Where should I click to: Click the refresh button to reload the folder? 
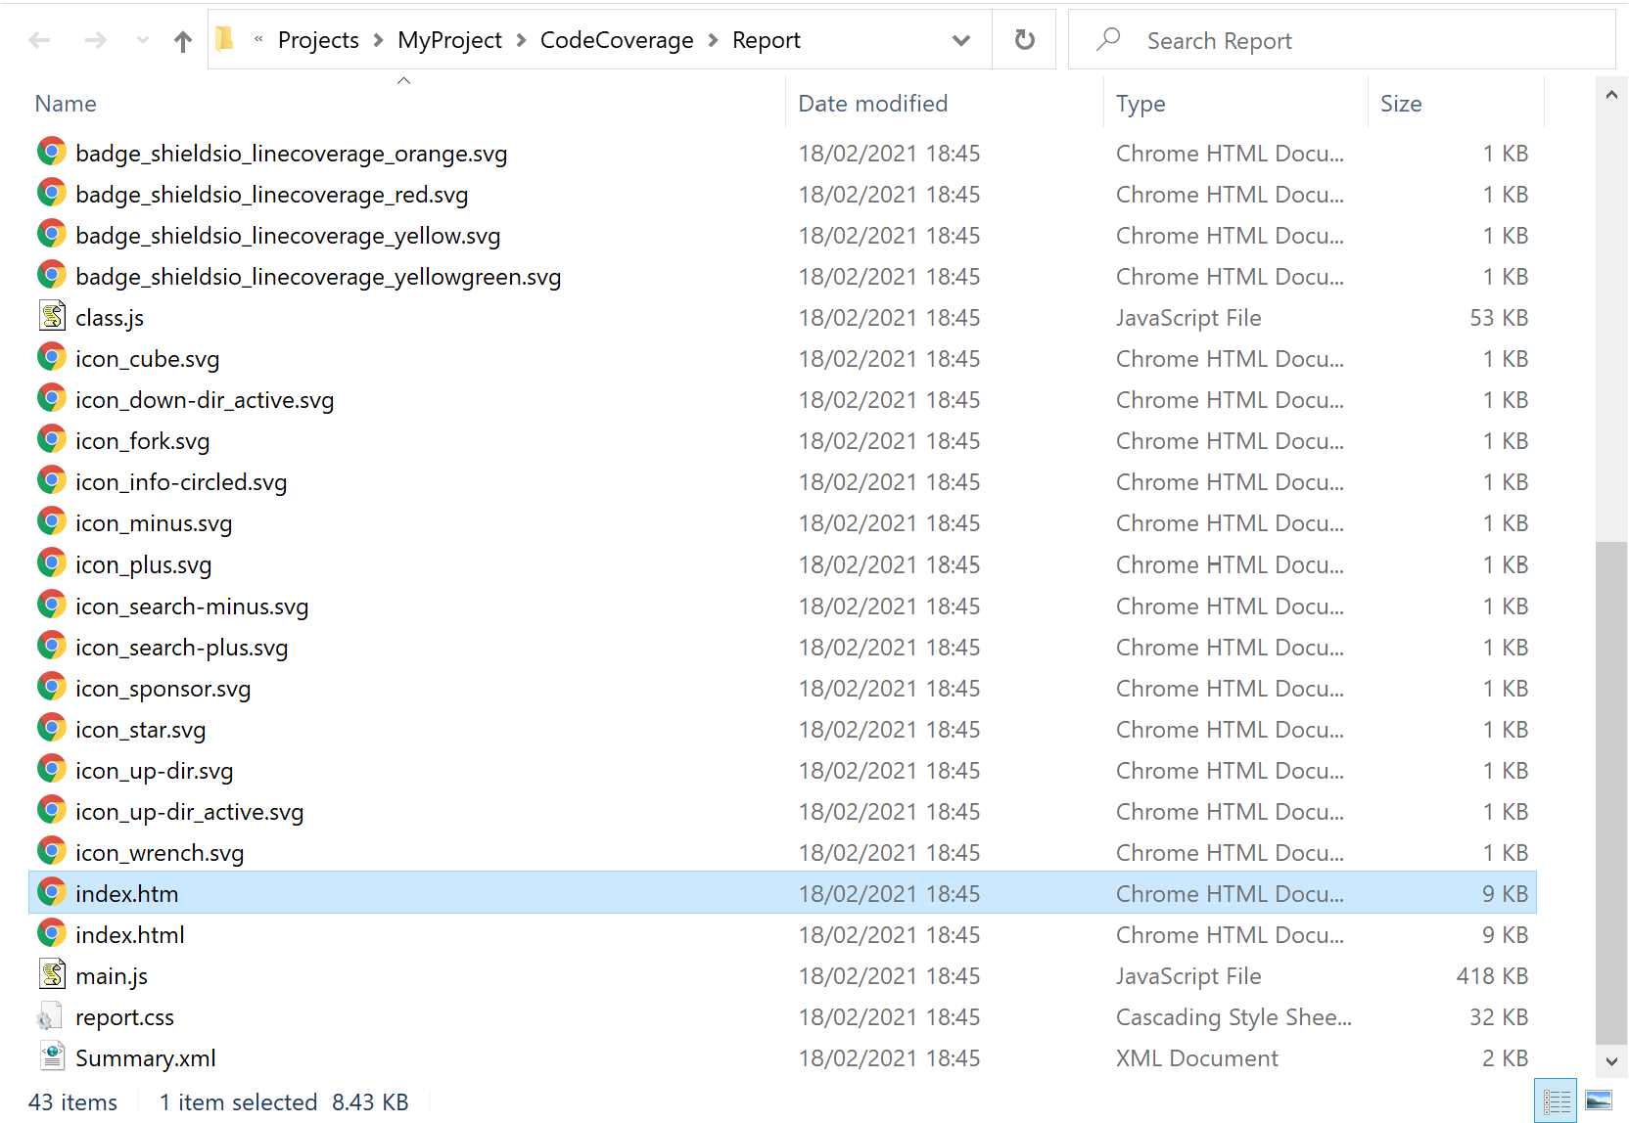click(x=1023, y=39)
